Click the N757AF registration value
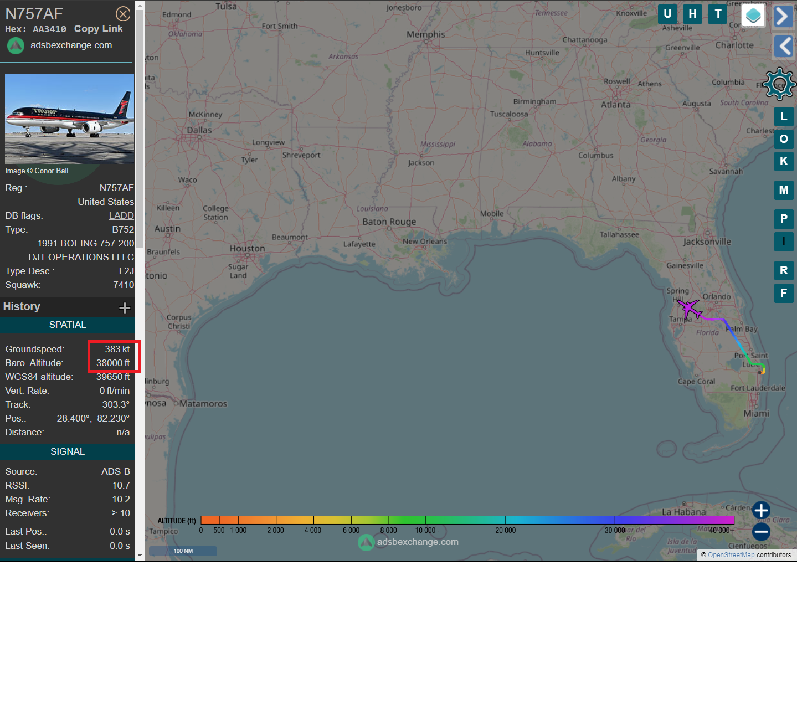The width and height of the screenshot is (797, 709). (x=117, y=188)
